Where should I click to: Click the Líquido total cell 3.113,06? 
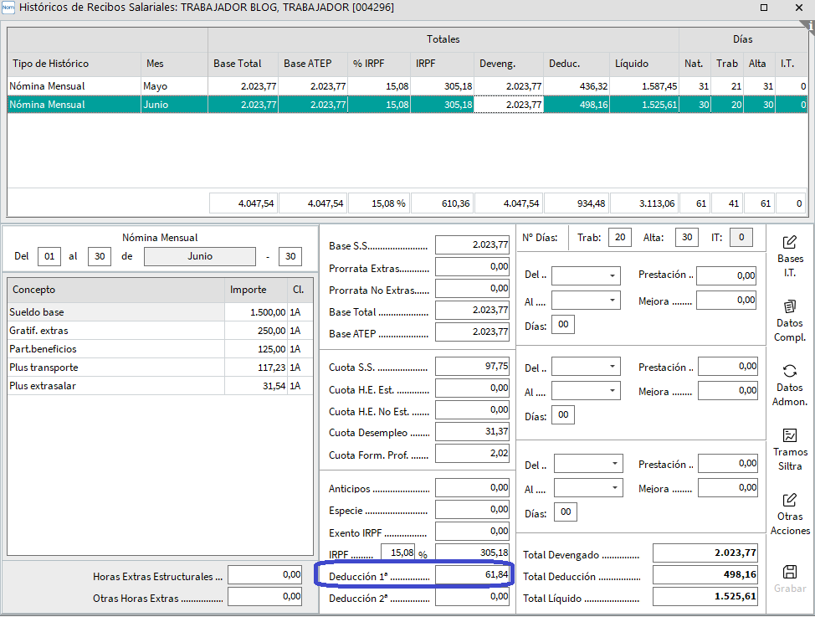point(644,203)
